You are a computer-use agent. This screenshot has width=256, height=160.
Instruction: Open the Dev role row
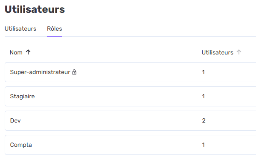coord(131,120)
